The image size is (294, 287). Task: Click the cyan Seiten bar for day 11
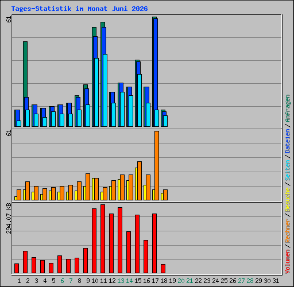105,90
